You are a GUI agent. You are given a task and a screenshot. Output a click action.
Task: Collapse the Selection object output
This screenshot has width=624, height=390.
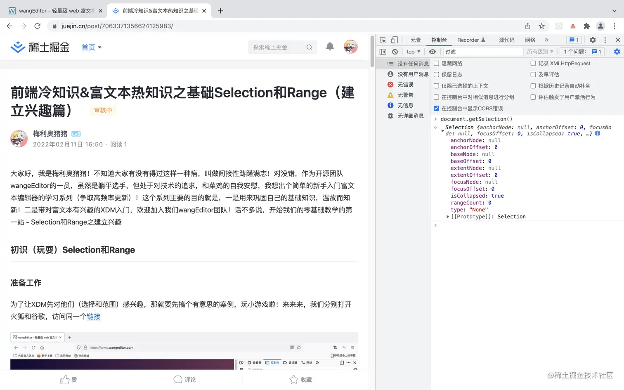click(442, 131)
